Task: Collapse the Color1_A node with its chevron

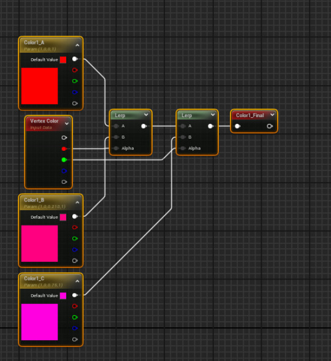Action: pyautogui.click(x=77, y=45)
